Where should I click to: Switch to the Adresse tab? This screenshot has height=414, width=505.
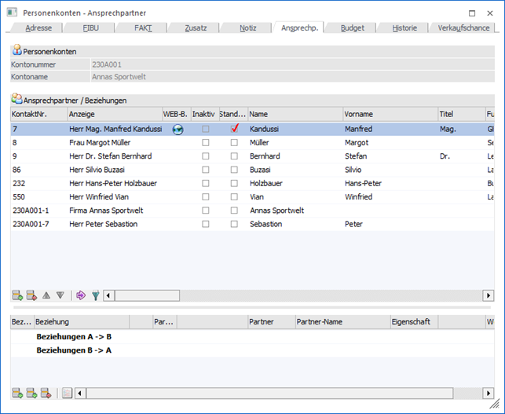click(x=38, y=27)
